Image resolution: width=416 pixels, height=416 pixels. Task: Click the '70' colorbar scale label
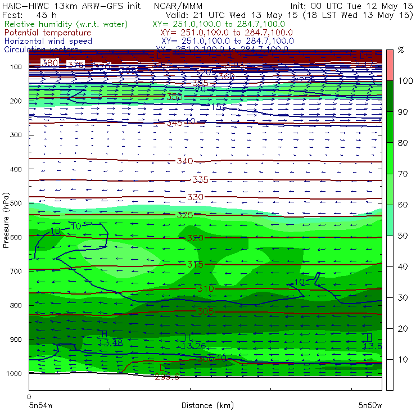tap(403, 174)
